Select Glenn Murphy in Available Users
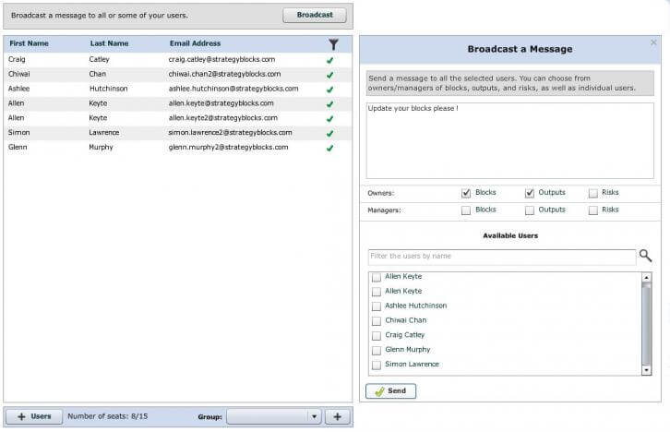This screenshot has width=670, height=432. pos(377,351)
